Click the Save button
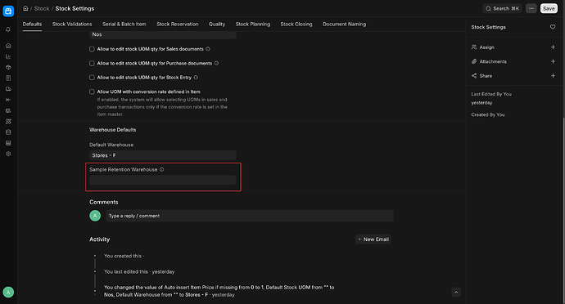Screen dimensions: 565x304 point(549,8)
